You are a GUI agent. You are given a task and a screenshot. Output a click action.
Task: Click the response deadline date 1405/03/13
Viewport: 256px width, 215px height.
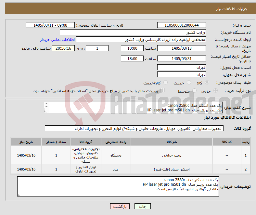coord(181,48)
